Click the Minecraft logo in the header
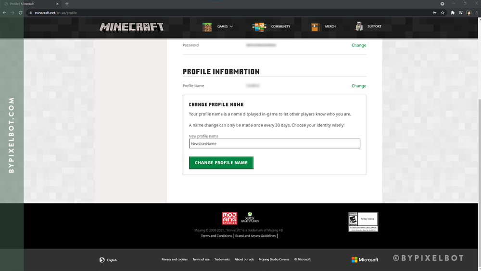Screen dimensions: 481x271 [x=131, y=27]
